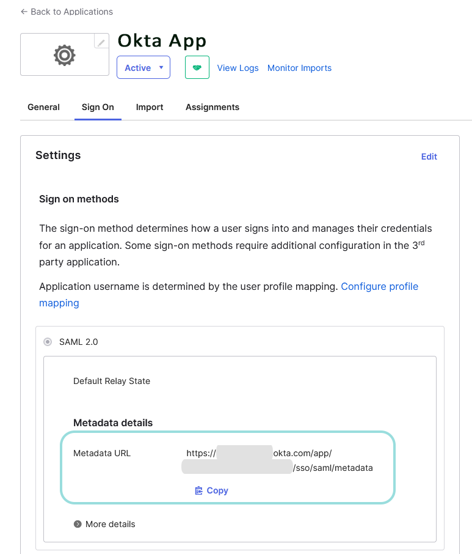
Task: Click the chevron icon next to More details
Action: tap(78, 524)
